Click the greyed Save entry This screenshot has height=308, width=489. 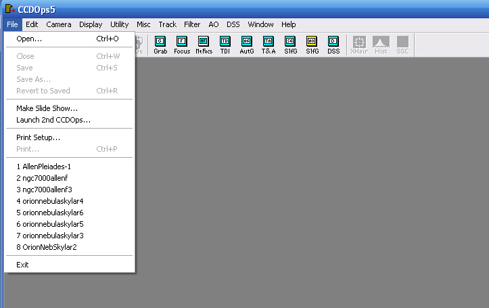pyautogui.click(x=70, y=68)
